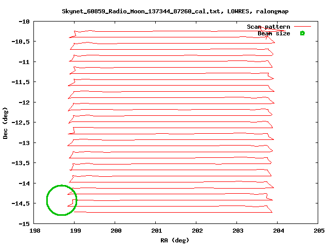Click the 'RA (deg)' x-axis label
The image size is (329, 246).
175,240
